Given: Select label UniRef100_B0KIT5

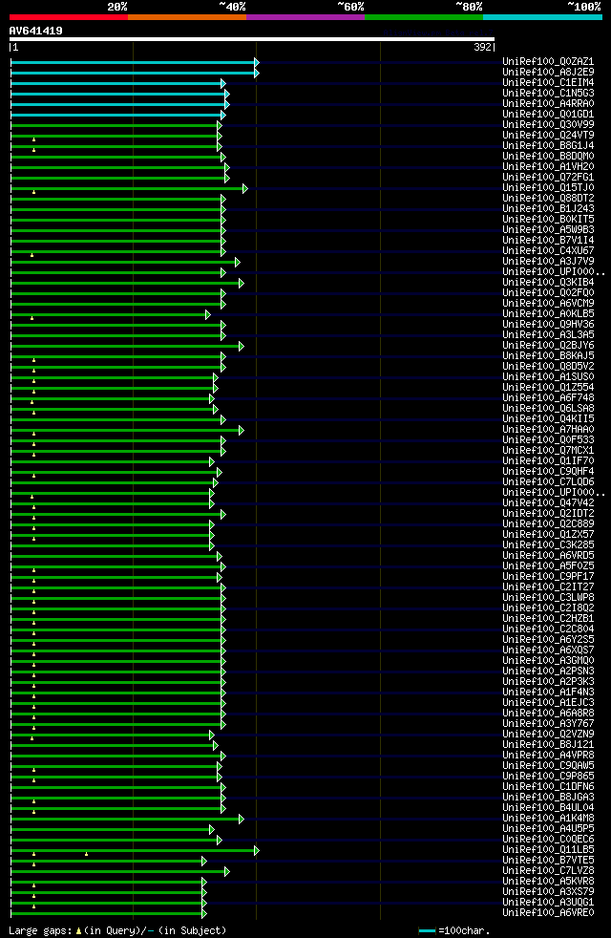Looking at the screenshot, I should [548, 220].
